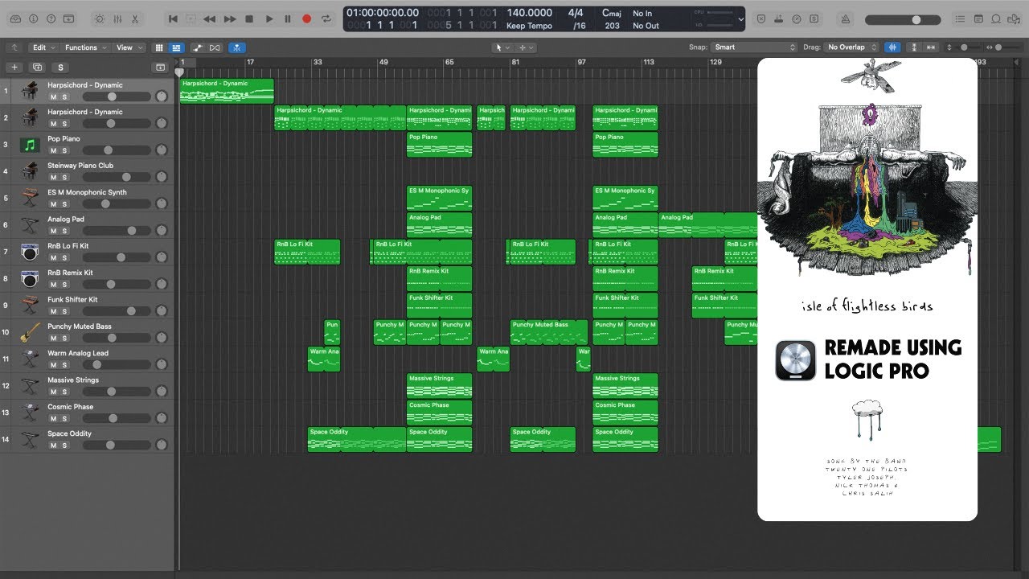
Task: Show automation with the automation button
Action: coord(198,47)
